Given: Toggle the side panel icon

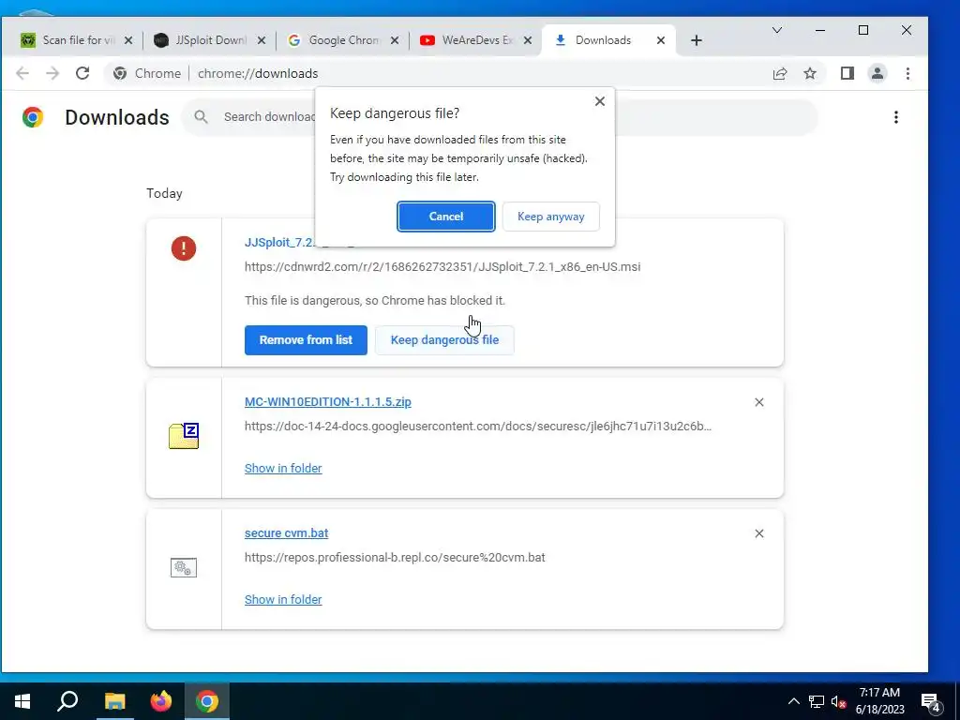Looking at the screenshot, I should tap(847, 73).
